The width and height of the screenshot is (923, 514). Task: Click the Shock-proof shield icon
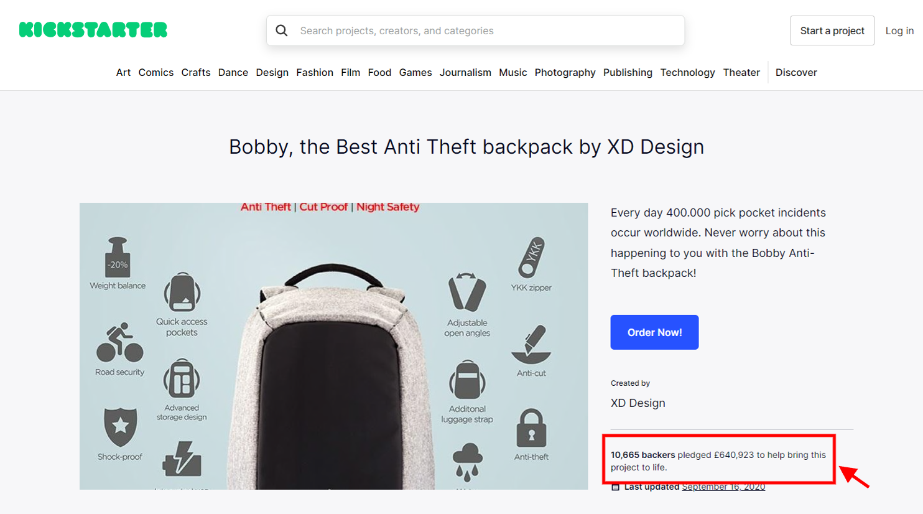[120, 427]
